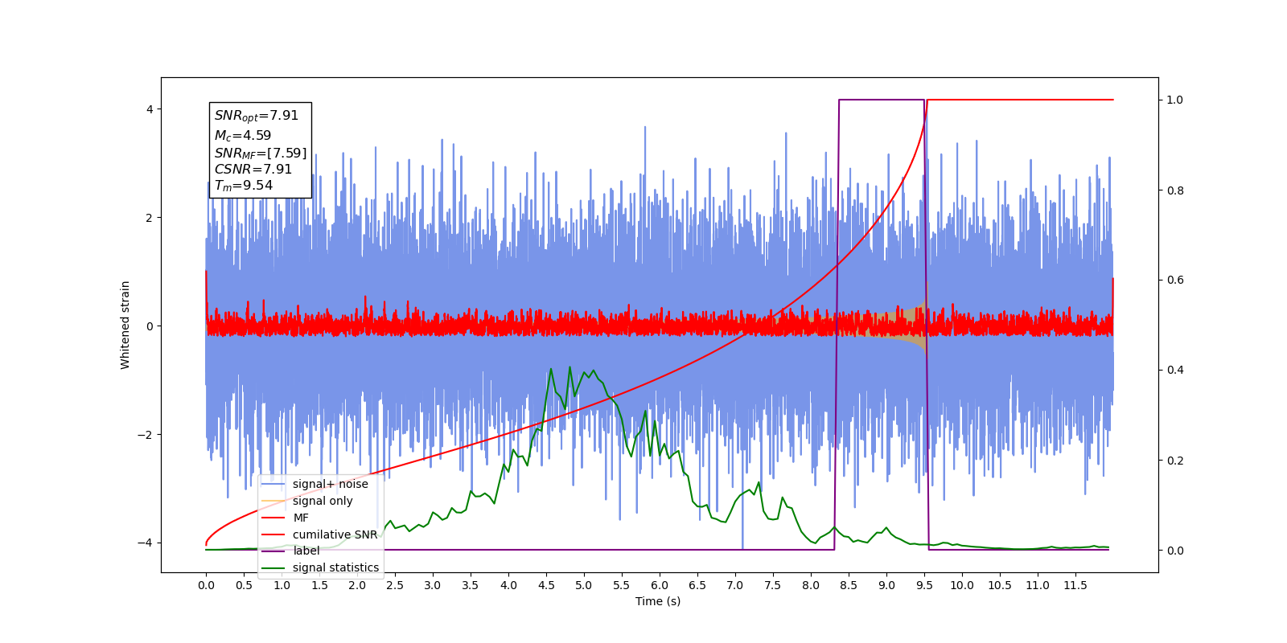Click the left y-axis tick label −4
This screenshot has width=1287, height=643.
click(145, 543)
